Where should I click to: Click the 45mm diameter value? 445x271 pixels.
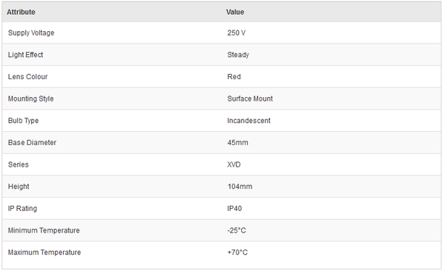(x=238, y=143)
